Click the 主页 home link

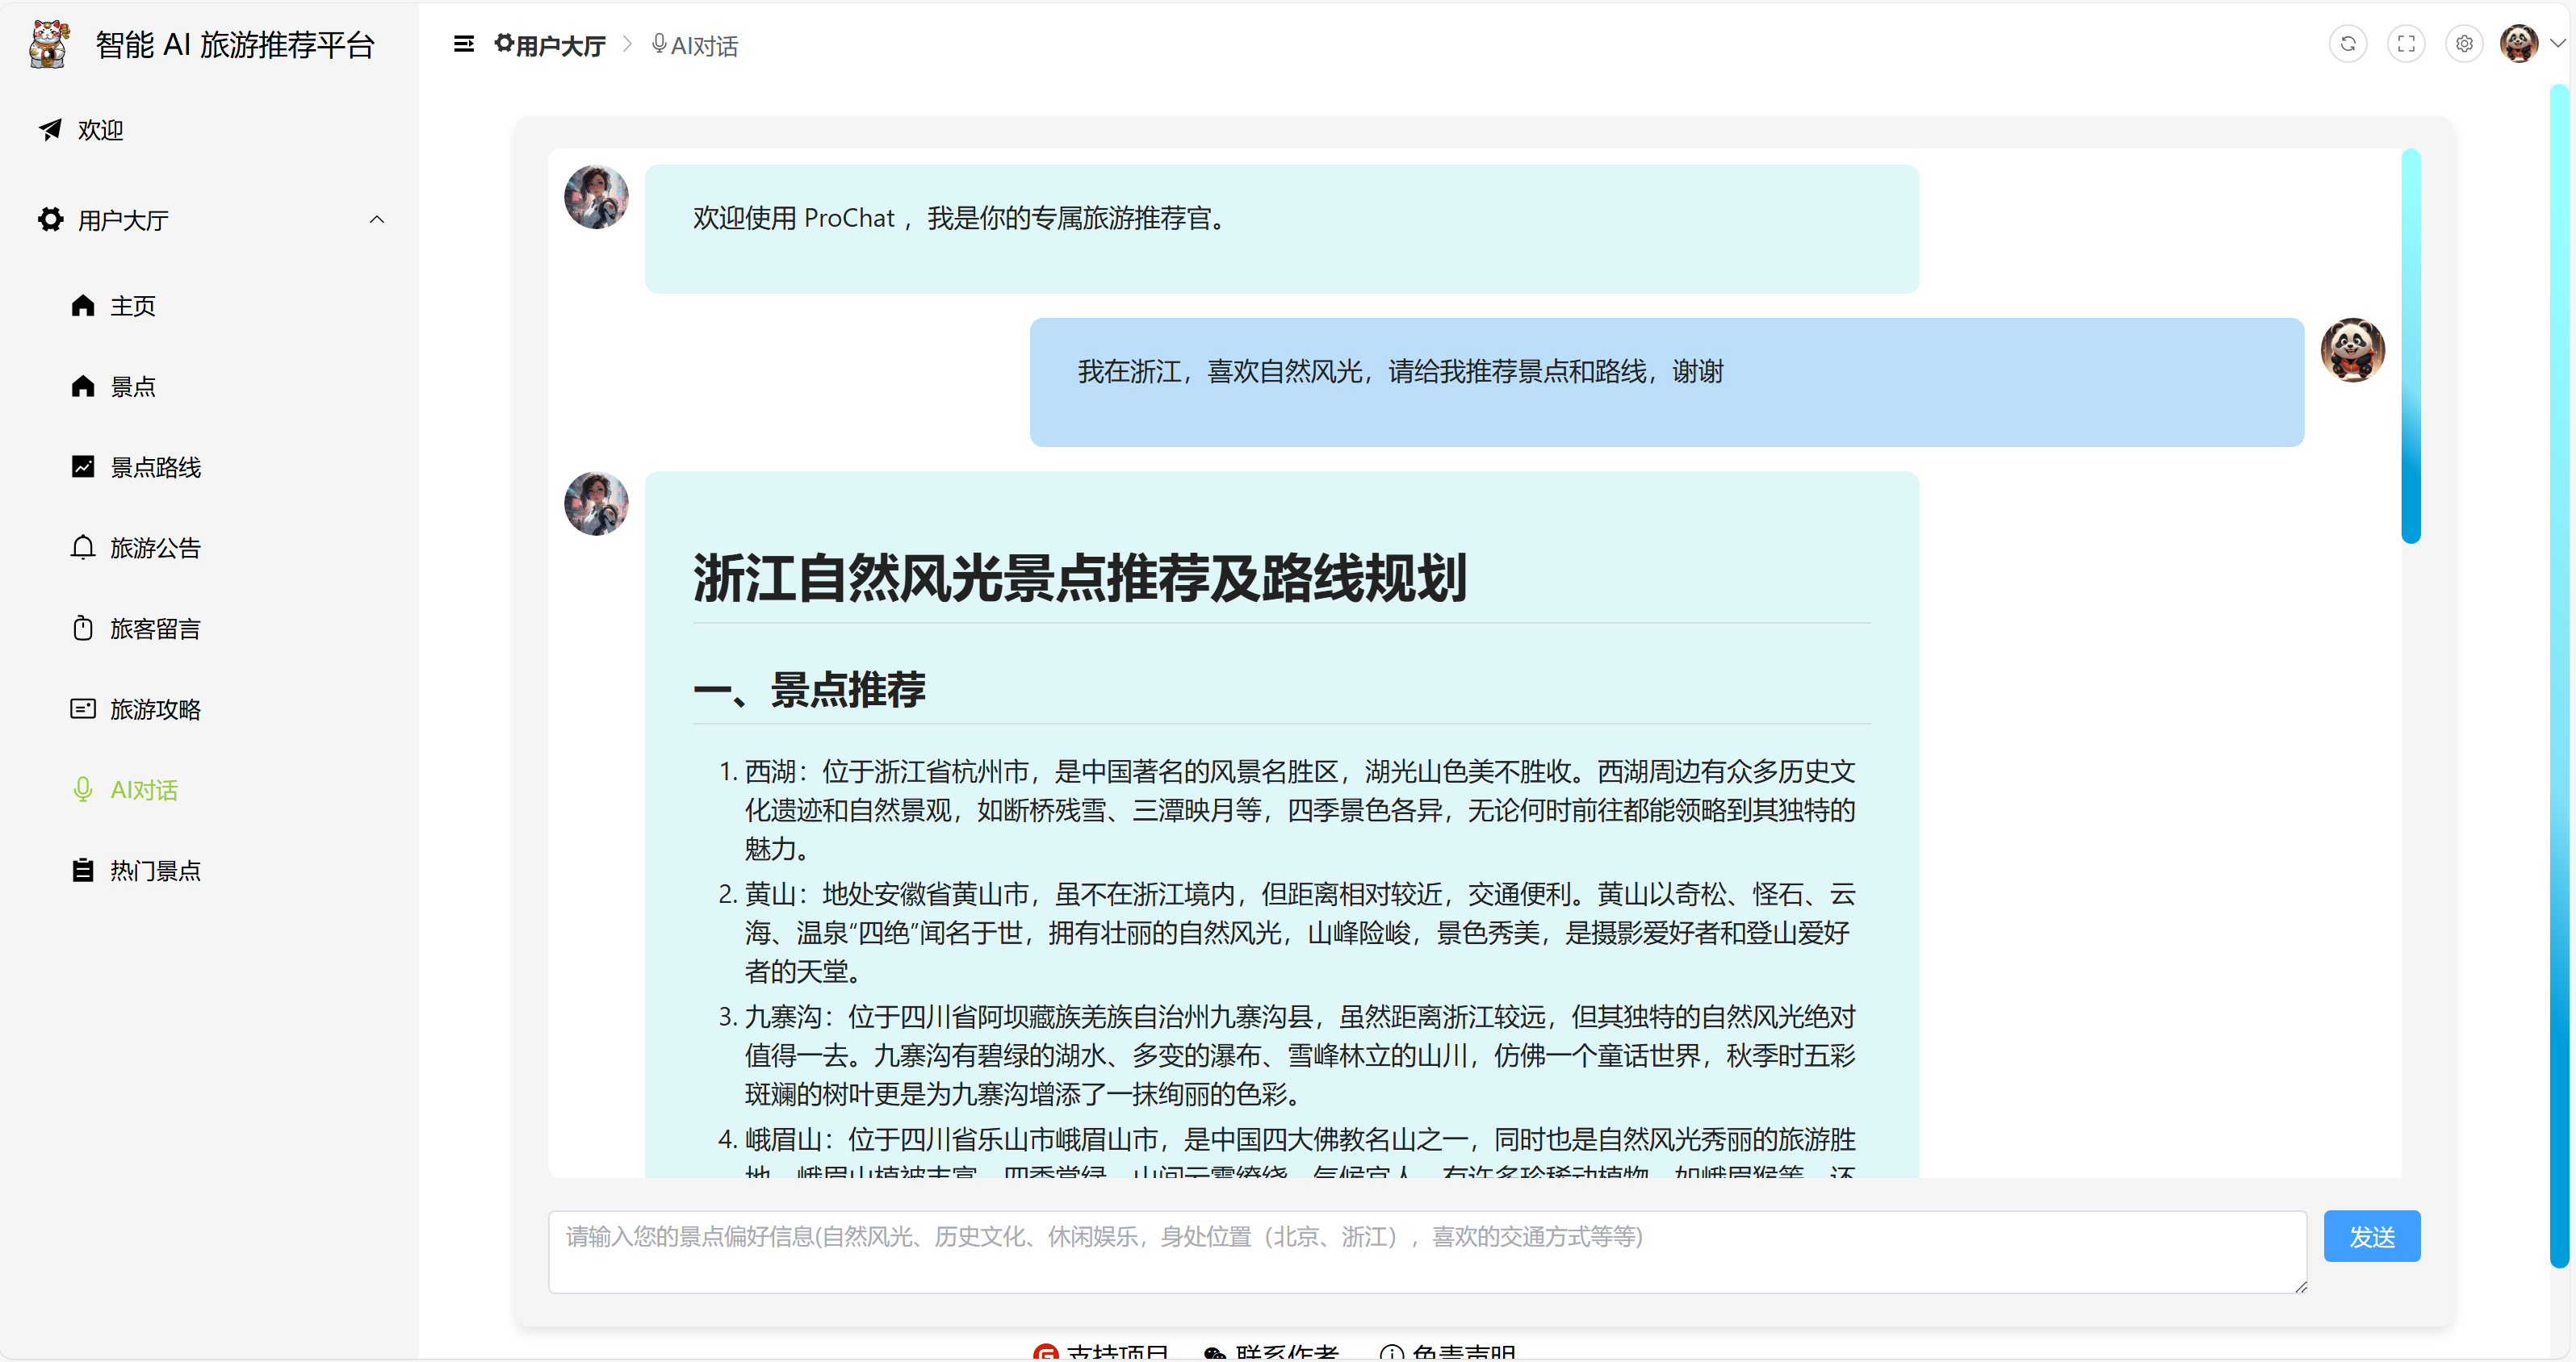click(x=132, y=306)
